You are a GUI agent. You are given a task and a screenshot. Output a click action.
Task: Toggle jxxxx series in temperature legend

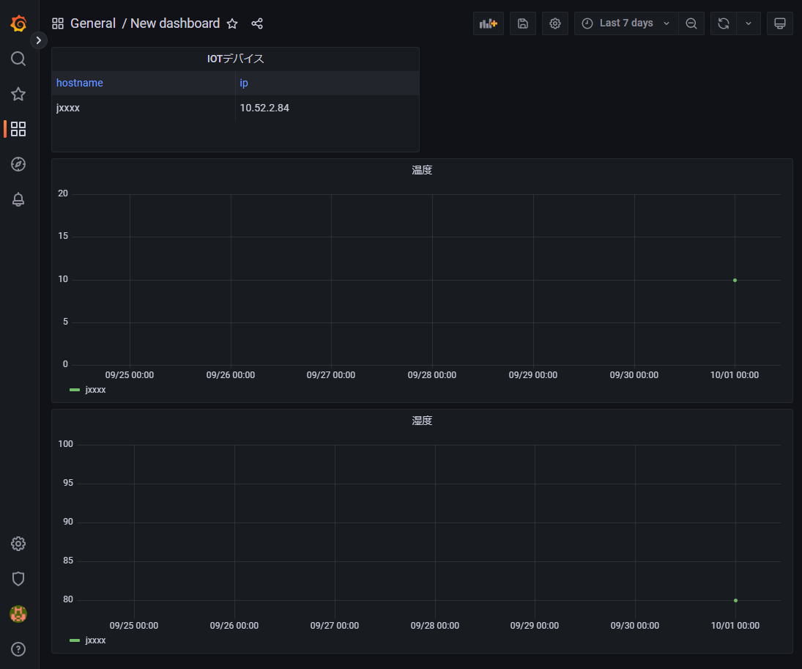pyautogui.click(x=95, y=390)
